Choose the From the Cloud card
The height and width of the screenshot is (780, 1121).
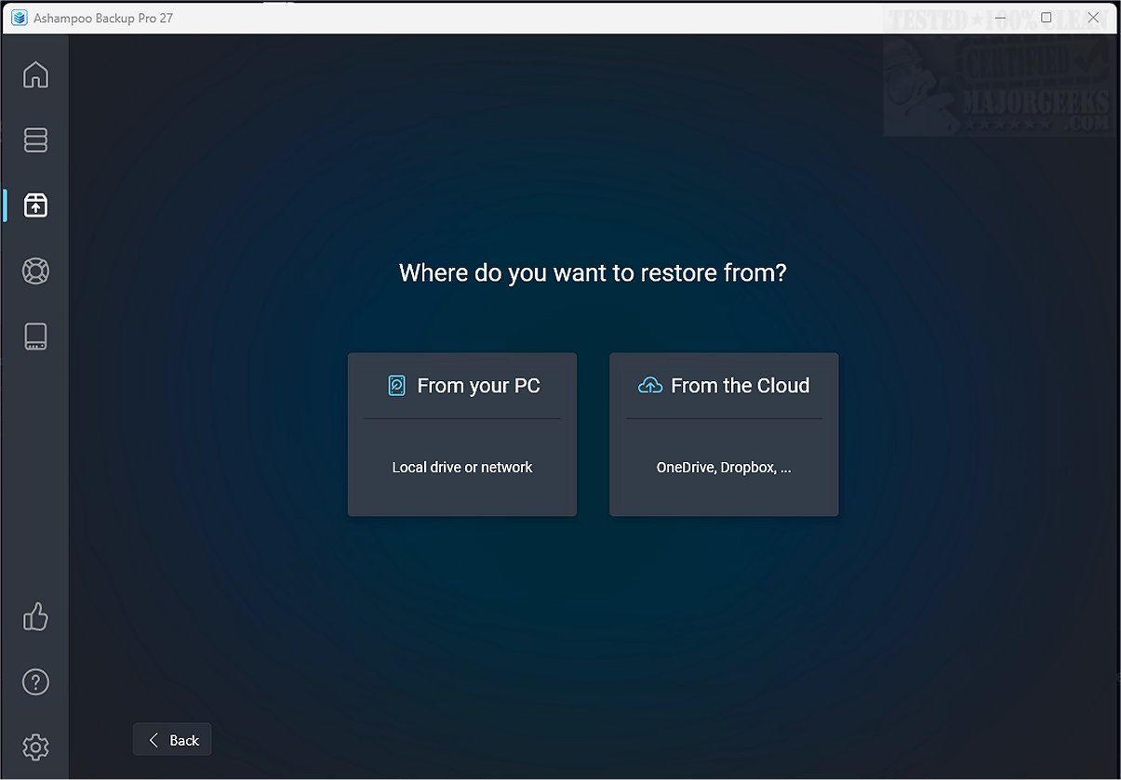[x=724, y=434]
